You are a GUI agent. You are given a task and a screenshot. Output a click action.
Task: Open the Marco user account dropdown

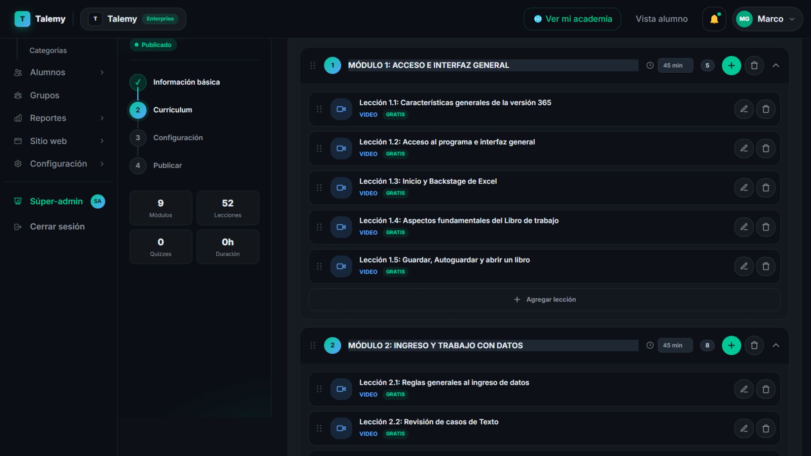pos(767,19)
